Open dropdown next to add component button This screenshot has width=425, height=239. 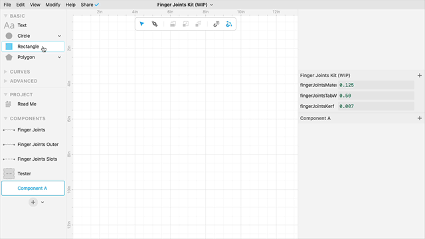[42, 202]
